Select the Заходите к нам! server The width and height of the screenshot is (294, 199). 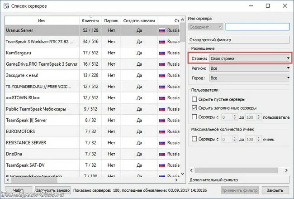pos(92,75)
